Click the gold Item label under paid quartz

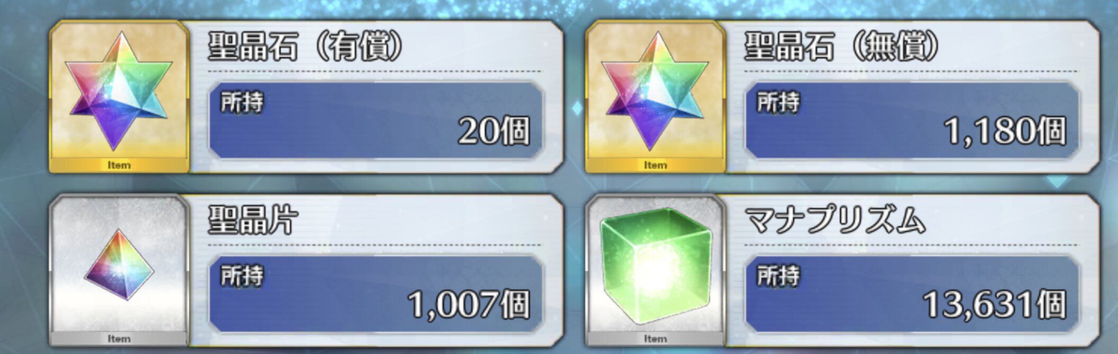click(119, 165)
